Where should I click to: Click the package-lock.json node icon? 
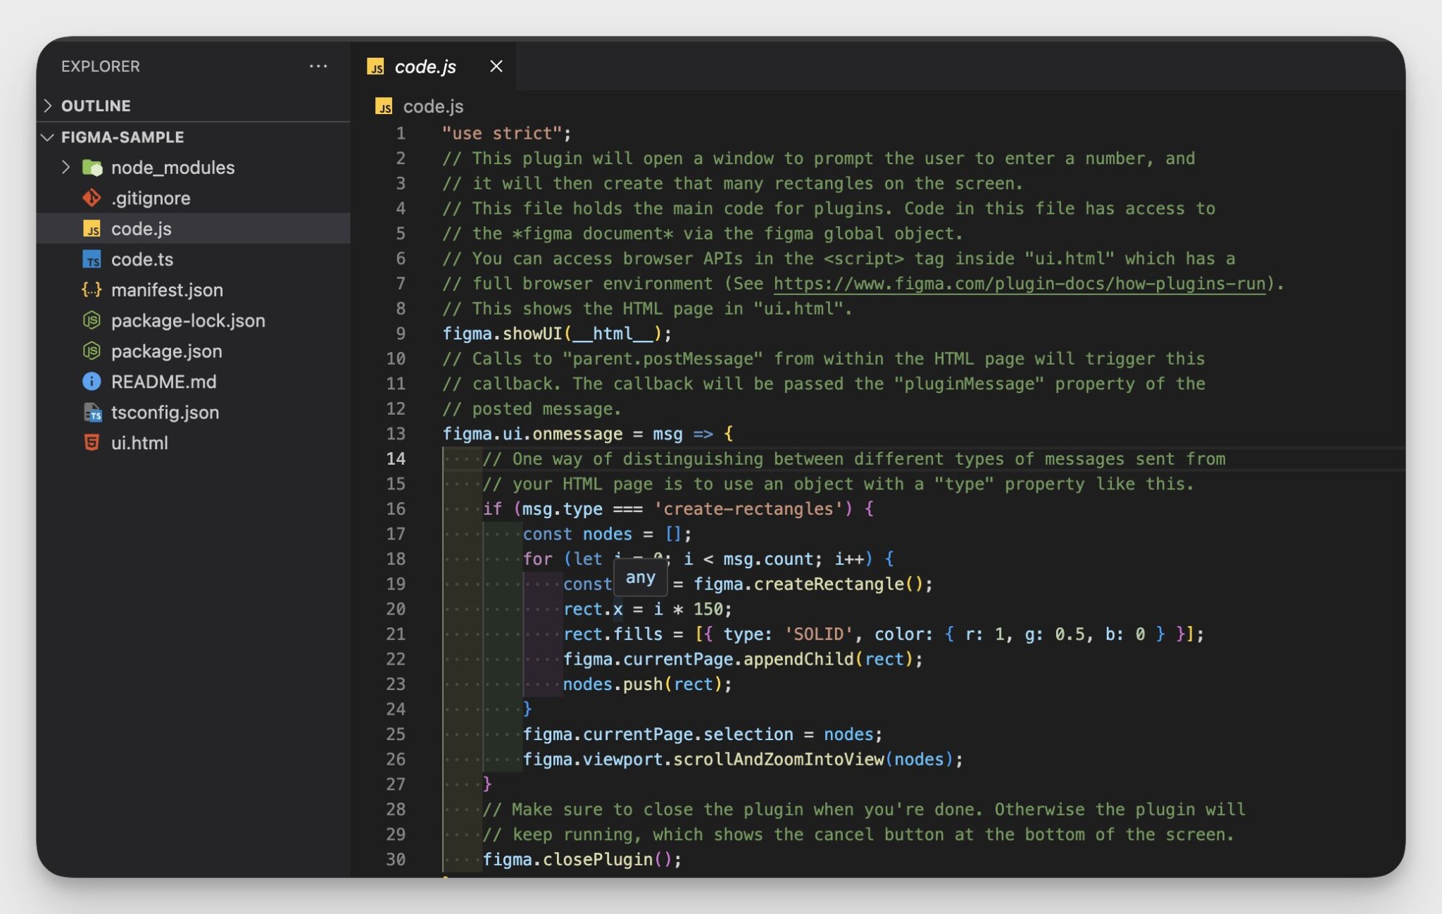[x=92, y=320]
